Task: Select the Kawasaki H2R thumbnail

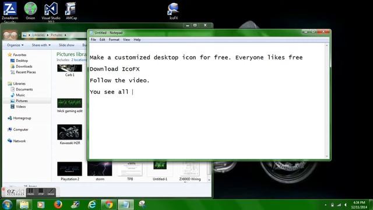Action: (70, 134)
